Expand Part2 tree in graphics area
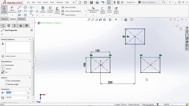Image resolution: width=189 pixels, height=106 pixels. [35, 23]
